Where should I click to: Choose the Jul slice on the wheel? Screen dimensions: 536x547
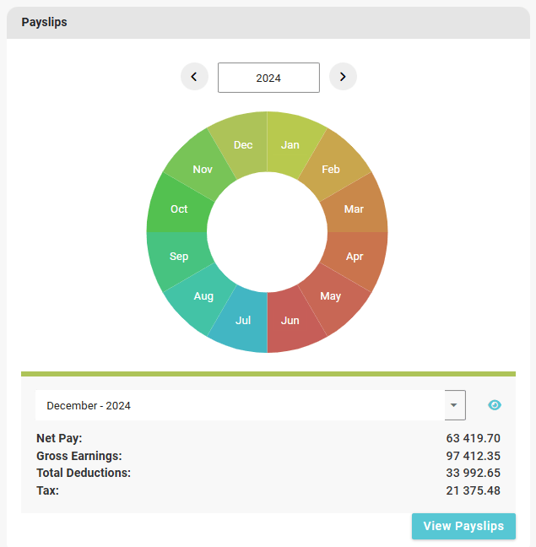click(243, 320)
